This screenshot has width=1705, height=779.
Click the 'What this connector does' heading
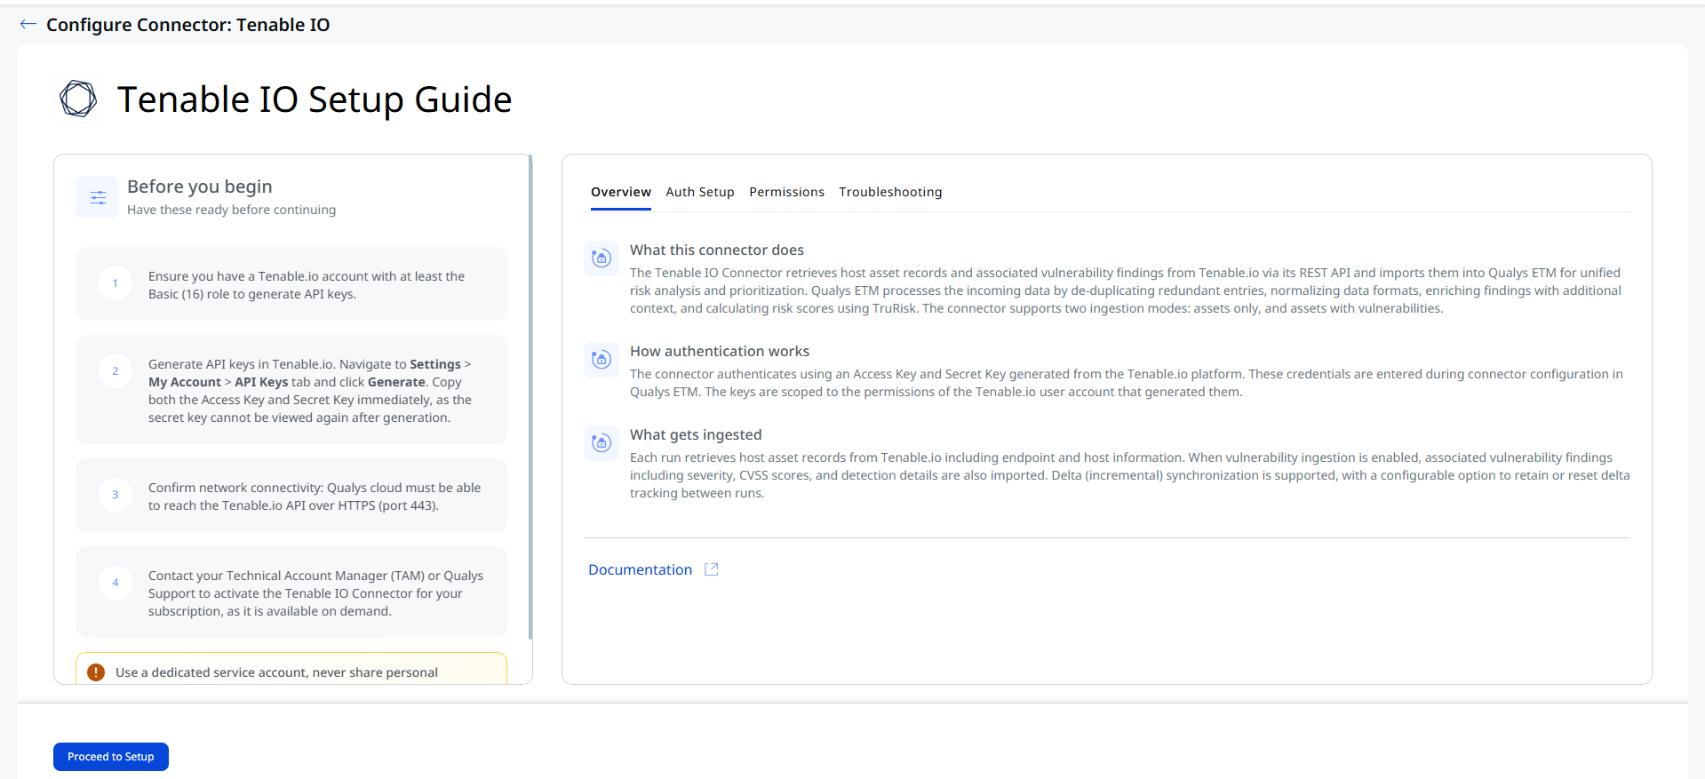coord(717,250)
